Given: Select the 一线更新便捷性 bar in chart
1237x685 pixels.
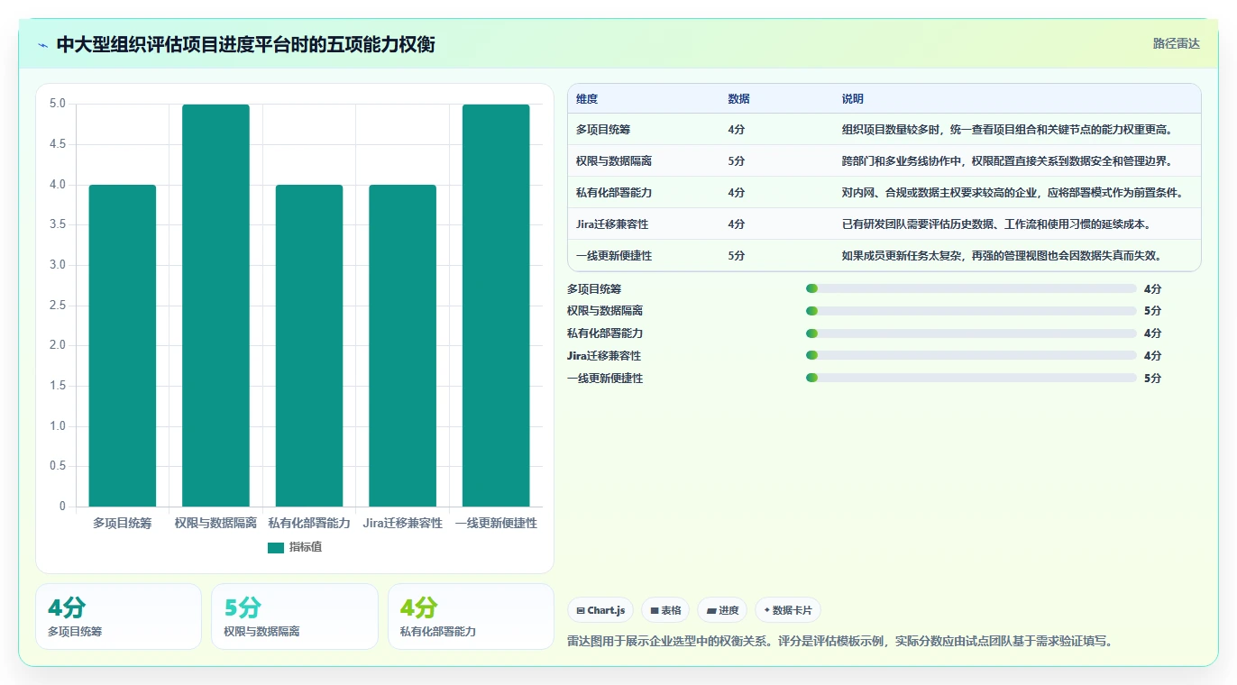Looking at the screenshot, I should 496,306.
